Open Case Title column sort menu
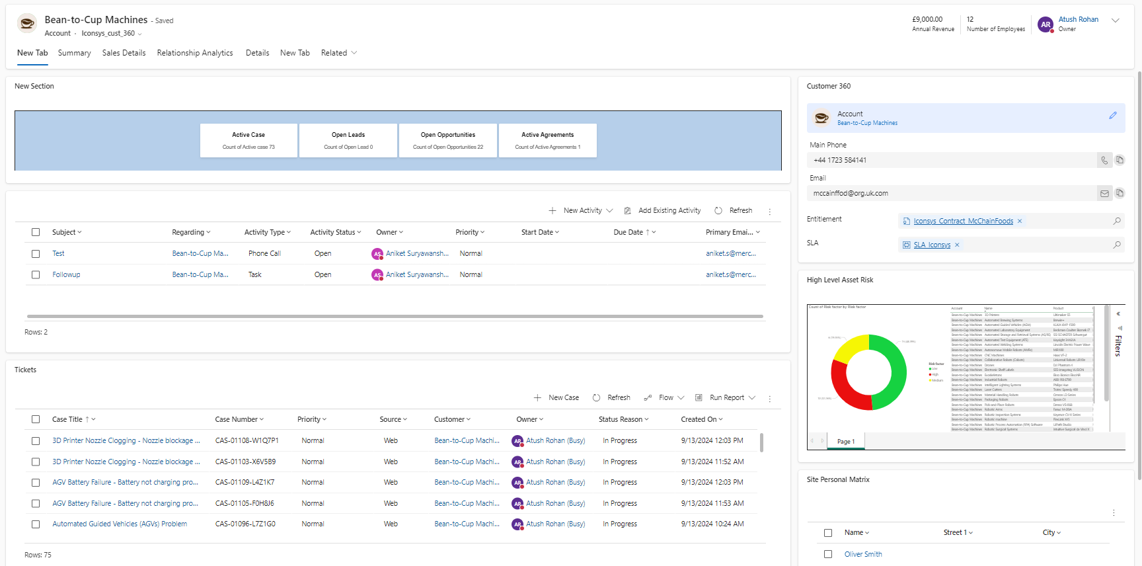This screenshot has width=1142, height=566. (x=74, y=419)
